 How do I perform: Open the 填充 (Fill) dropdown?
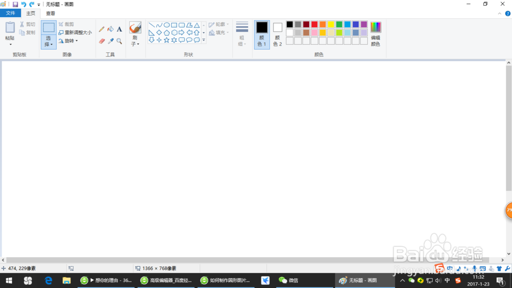pyautogui.click(x=219, y=33)
